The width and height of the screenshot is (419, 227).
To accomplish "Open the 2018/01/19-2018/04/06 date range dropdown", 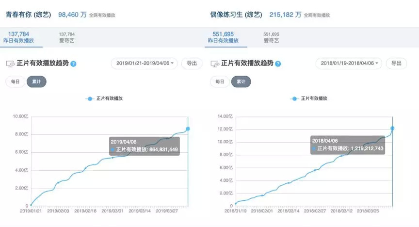I will tap(349, 63).
